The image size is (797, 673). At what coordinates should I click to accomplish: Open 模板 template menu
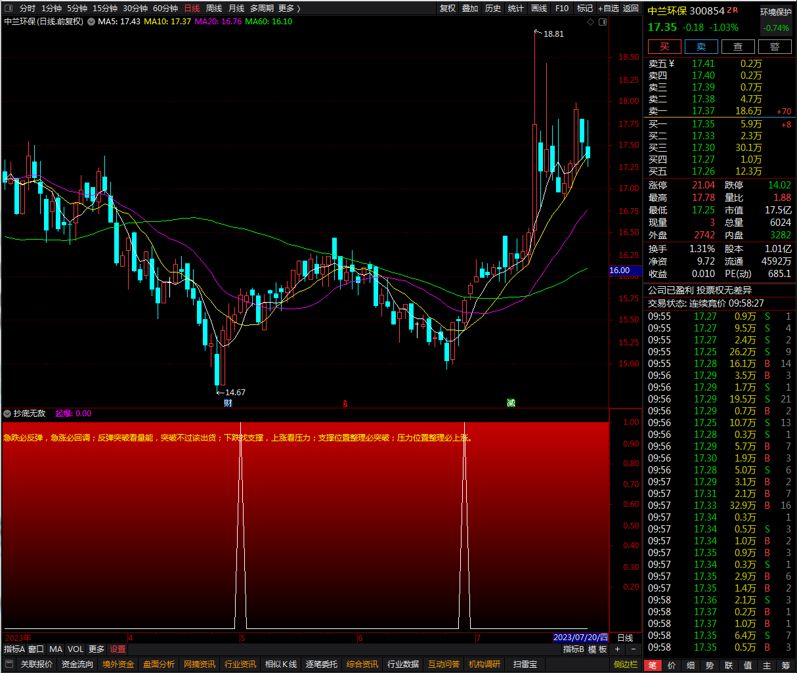click(x=597, y=649)
